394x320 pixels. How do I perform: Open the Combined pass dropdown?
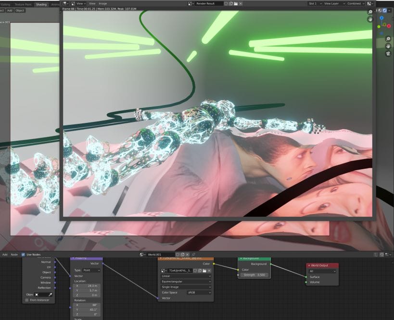356,3
